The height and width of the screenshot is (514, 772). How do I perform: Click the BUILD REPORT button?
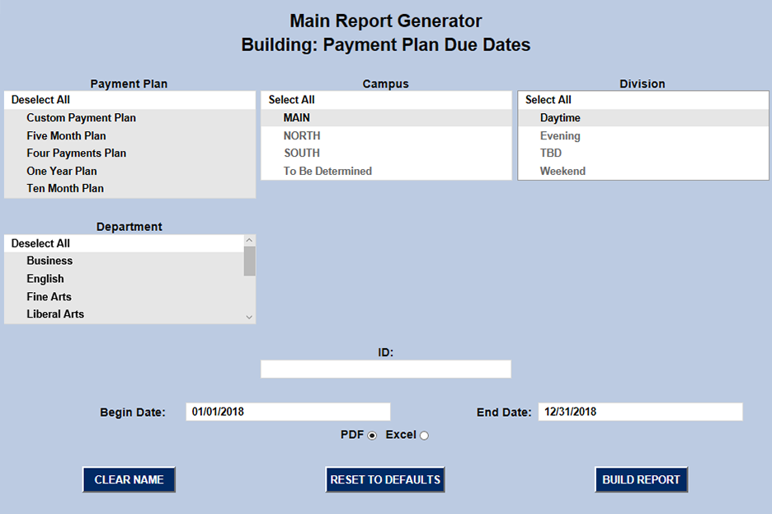(641, 479)
